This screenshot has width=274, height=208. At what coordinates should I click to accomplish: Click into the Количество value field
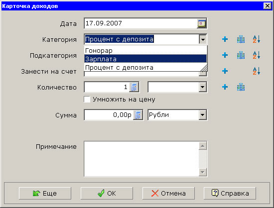pos(107,87)
